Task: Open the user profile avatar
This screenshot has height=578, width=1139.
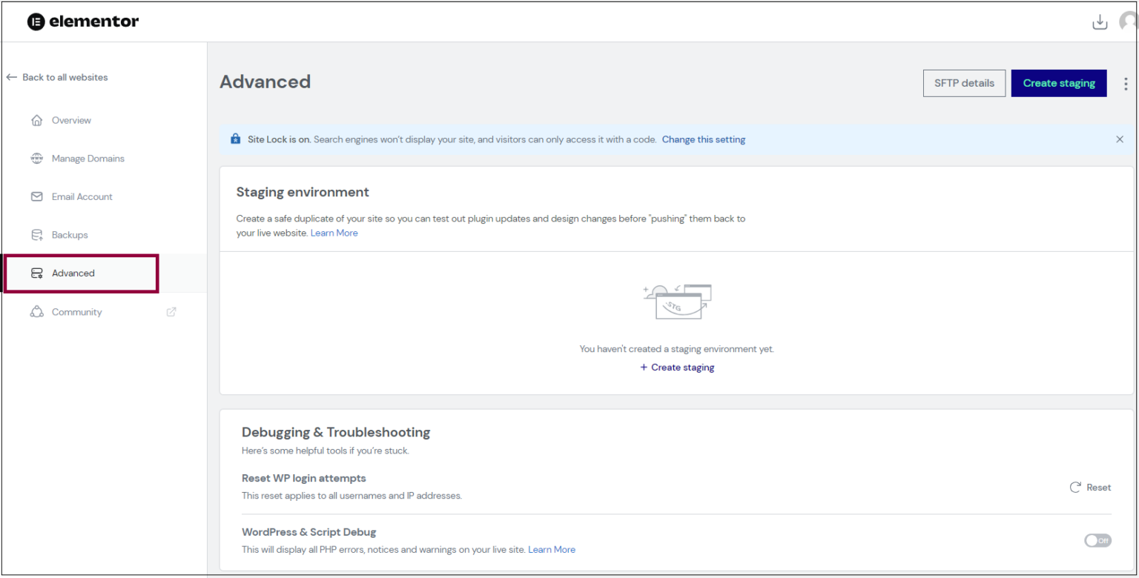Action: click(1129, 22)
